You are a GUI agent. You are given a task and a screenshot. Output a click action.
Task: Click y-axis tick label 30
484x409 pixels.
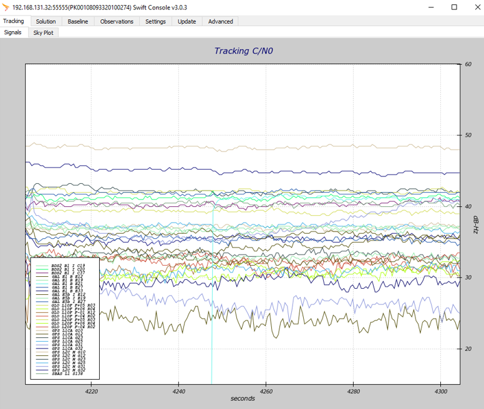click(468, 277)
